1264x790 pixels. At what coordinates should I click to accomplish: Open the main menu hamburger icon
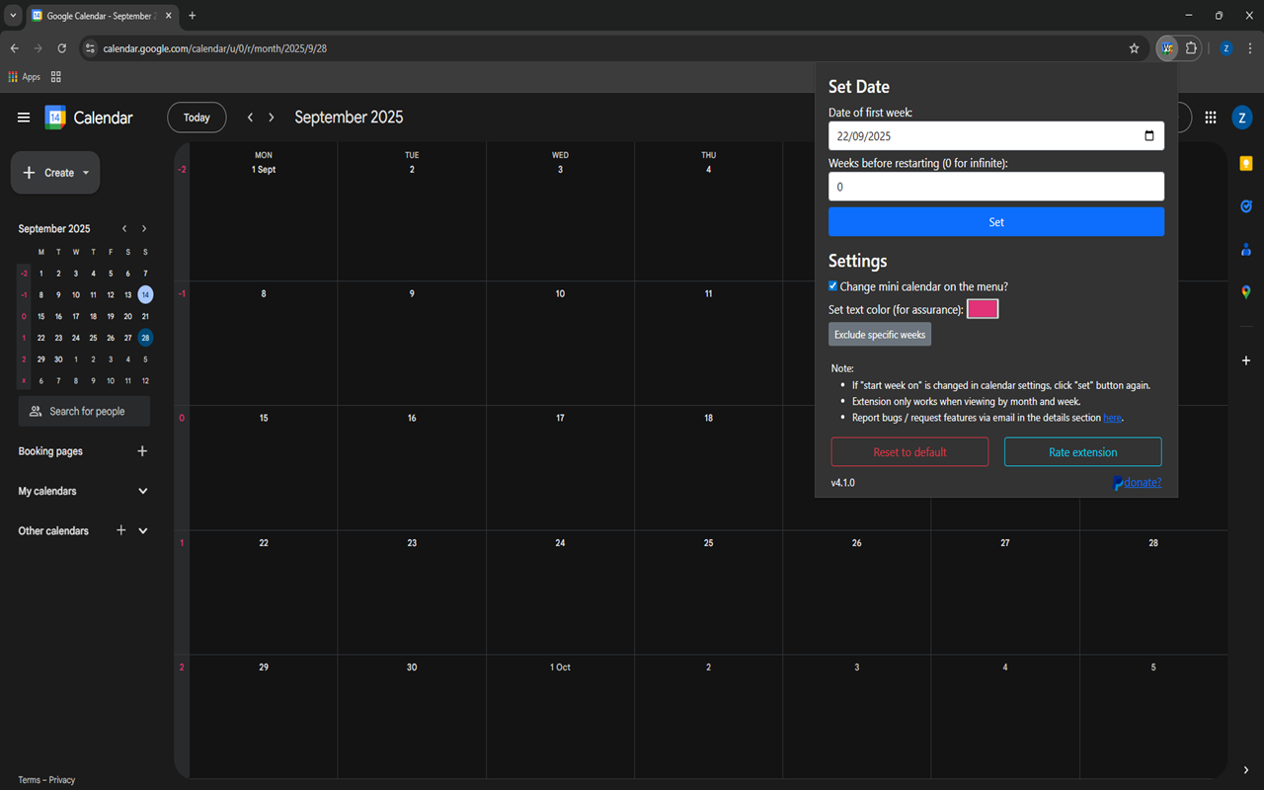coord(24,118)
